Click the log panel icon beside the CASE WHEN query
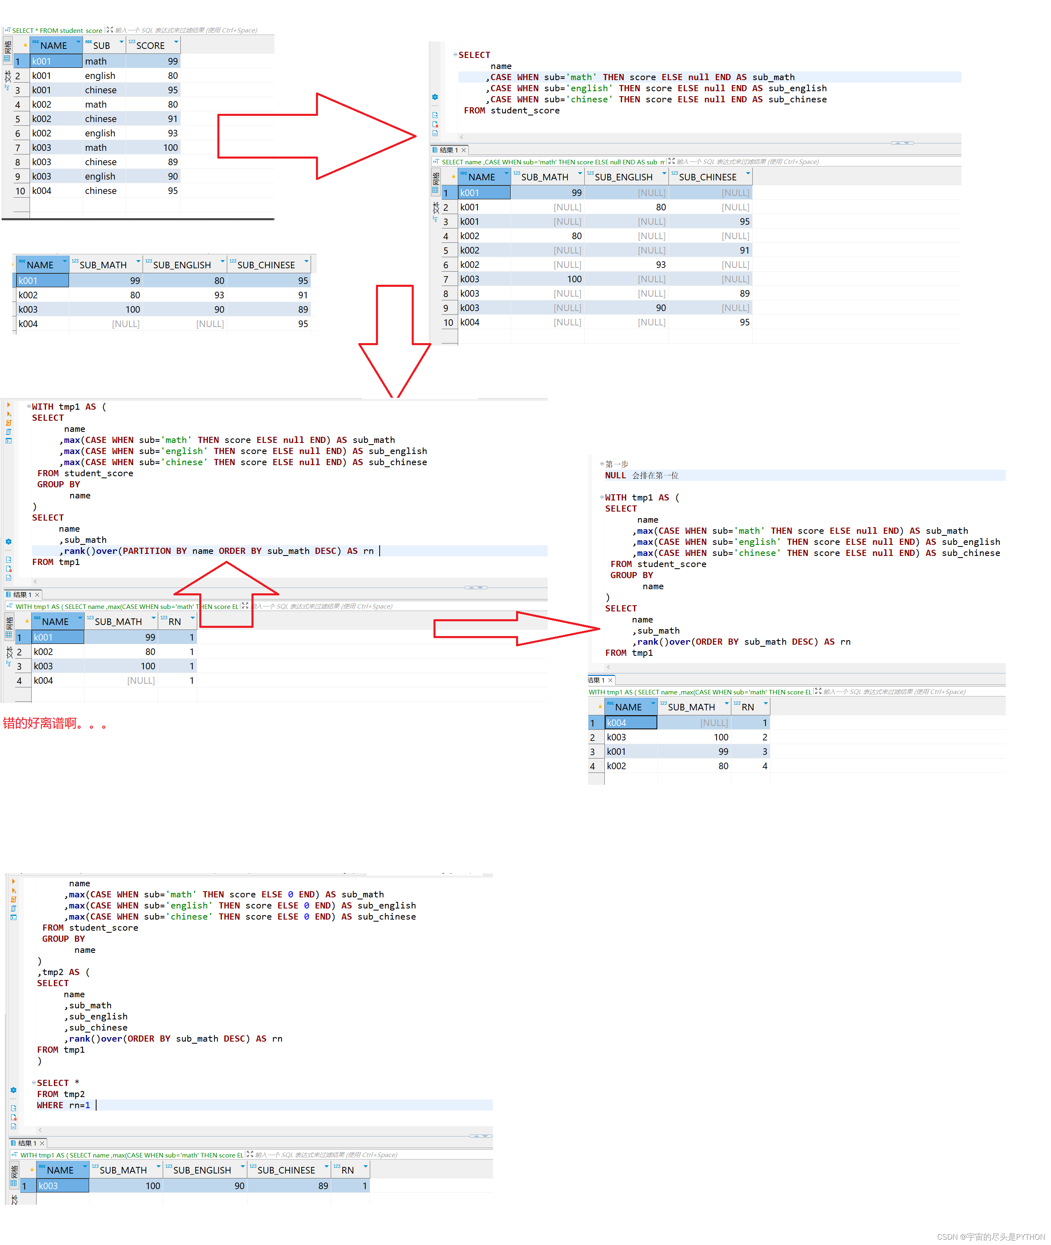Screen dimensions: 1051x1245 pos(435,124)
